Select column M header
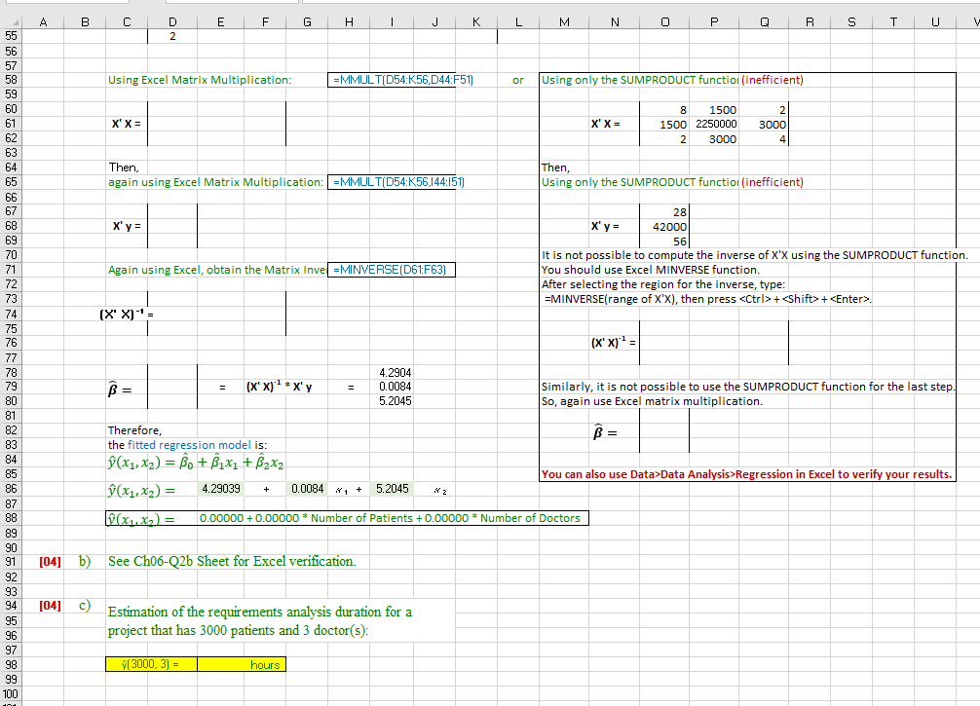 click(x=564, y=21)
